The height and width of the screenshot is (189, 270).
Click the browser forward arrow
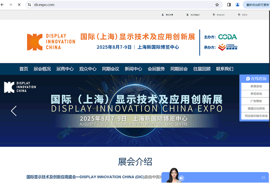coord(10,5)
